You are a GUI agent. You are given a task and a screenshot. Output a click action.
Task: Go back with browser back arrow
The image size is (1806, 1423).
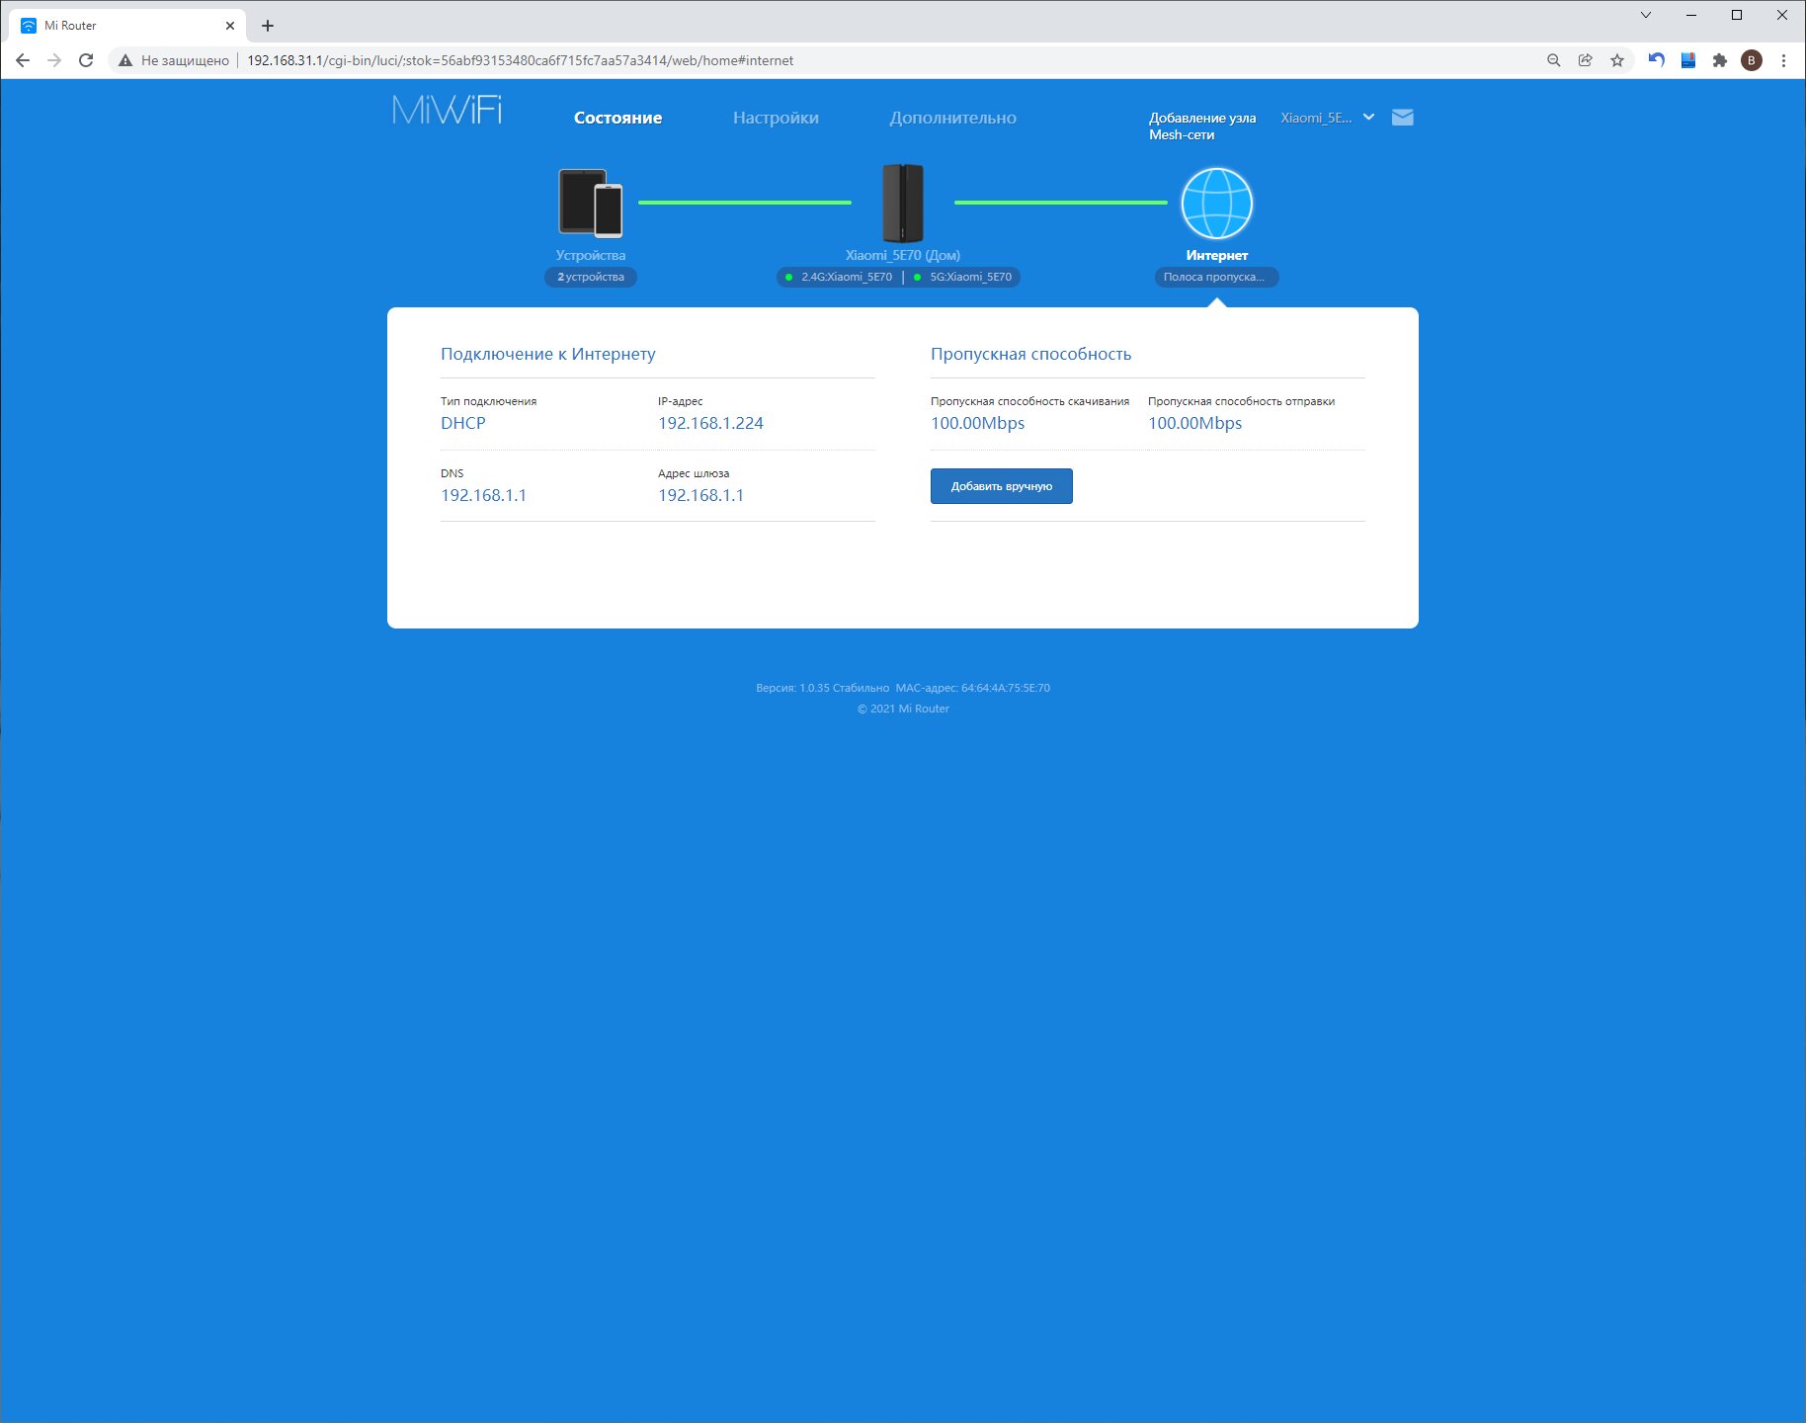(23, 60)
